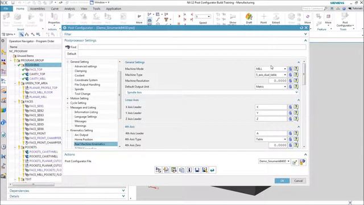Open the Menu button below the ribbon

[x=9, y=34]
